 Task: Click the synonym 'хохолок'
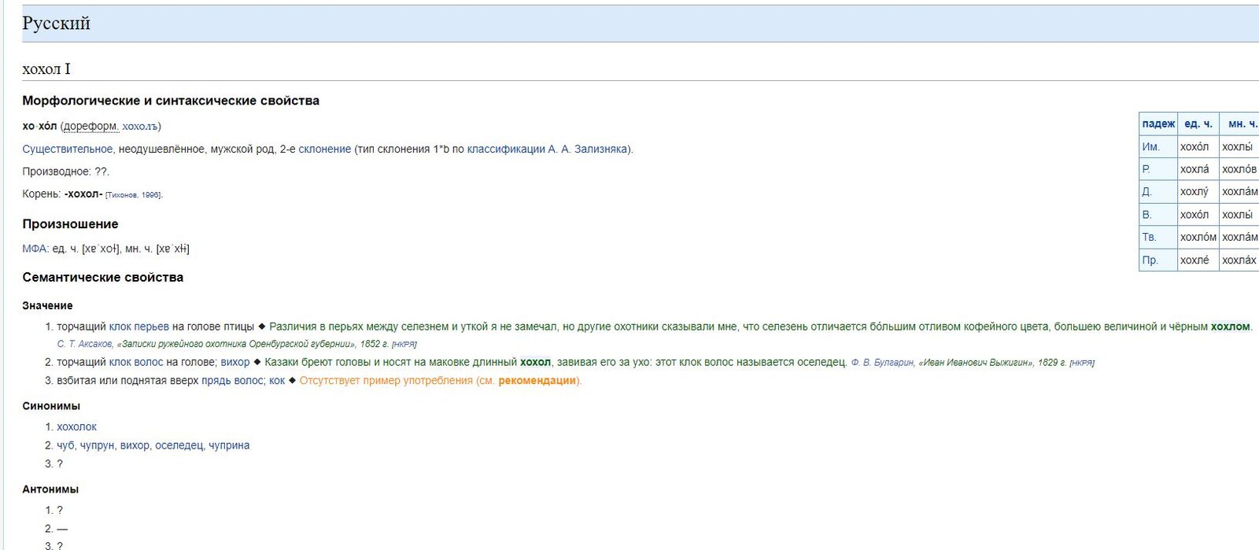pyautogui.click(x=76, y=426)
